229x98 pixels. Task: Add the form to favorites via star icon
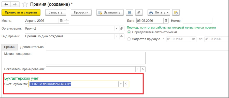25,5
